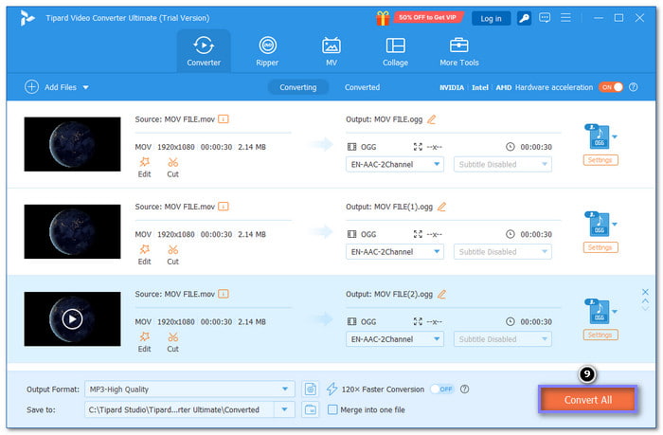
Task: Remove third file with X icon
Action: pyautogui.click(x=645, y=292)
